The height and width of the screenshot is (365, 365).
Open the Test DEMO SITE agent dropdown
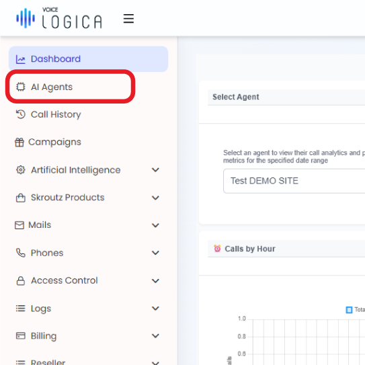click(x=294, y=181)
